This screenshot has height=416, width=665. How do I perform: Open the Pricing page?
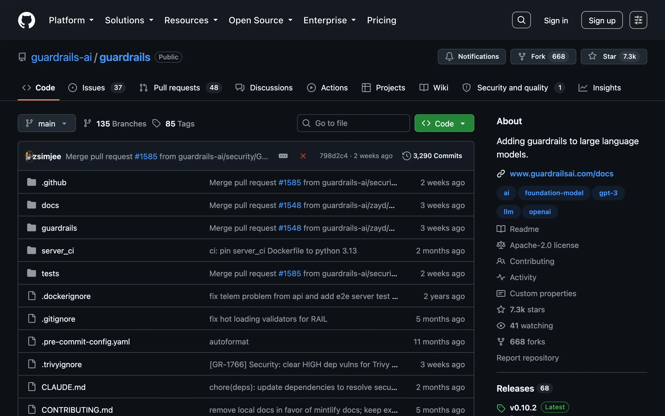pyautogui.click(x=382, y=20)
